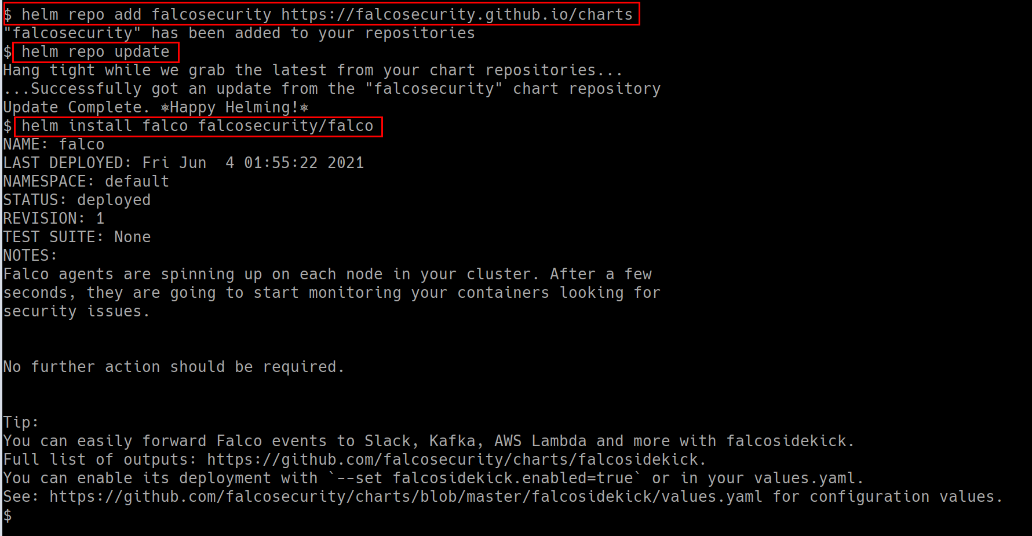Click the 'Update Complete.' message text
The image size is (1032, 536).
click(x=76, y=107)
